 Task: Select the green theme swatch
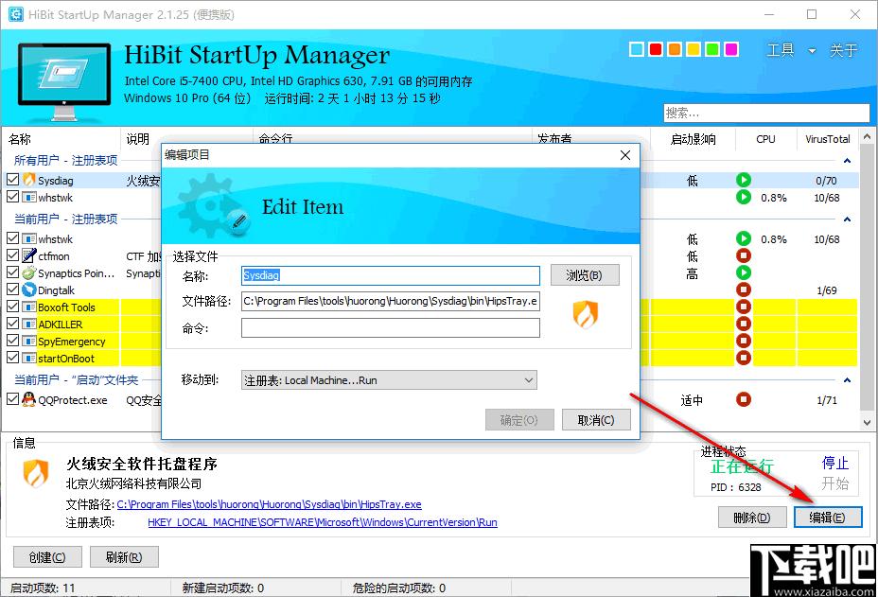coord(712,49)
